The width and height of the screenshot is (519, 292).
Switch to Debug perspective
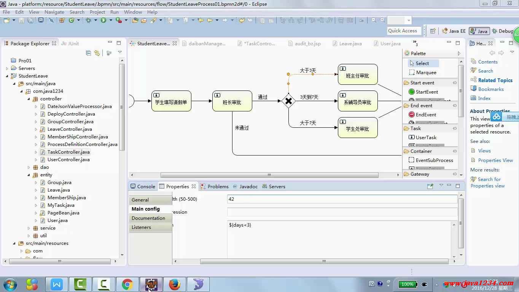(503, 31)
